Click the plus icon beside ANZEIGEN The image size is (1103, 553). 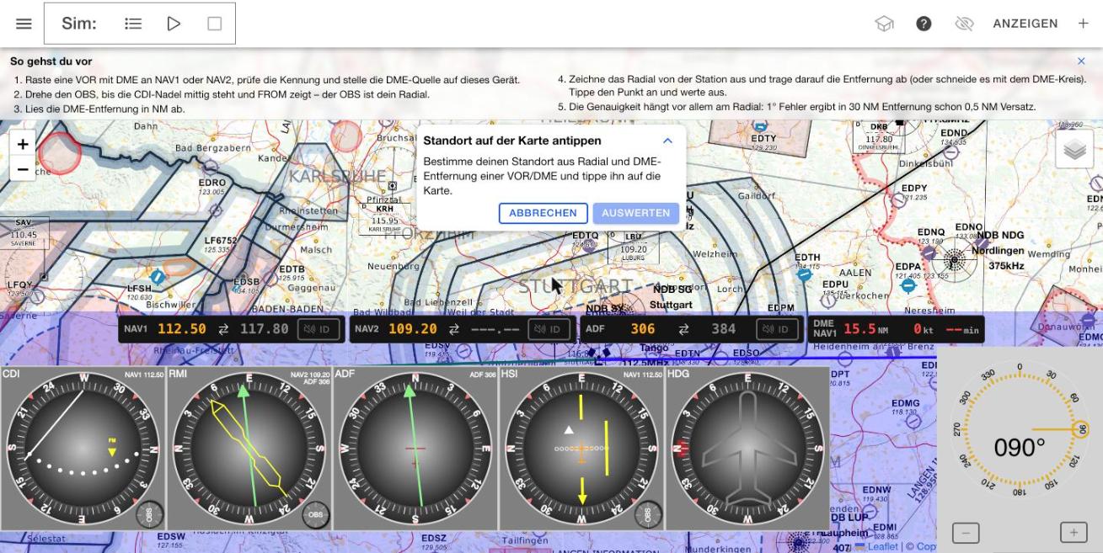click(1083, 24)
